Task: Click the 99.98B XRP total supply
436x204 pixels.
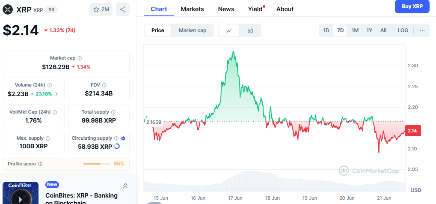Action: point(99,120)
